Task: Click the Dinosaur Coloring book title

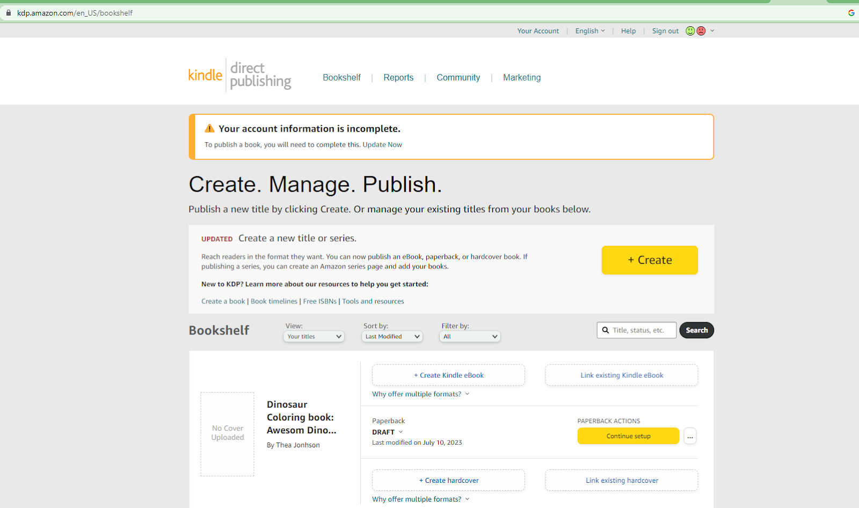Action: pyautogui.click(x=302, y=417)
